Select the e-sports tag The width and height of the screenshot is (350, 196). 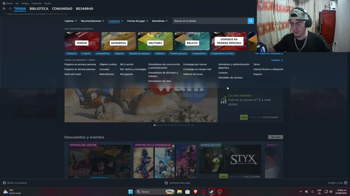click(86, 53)
